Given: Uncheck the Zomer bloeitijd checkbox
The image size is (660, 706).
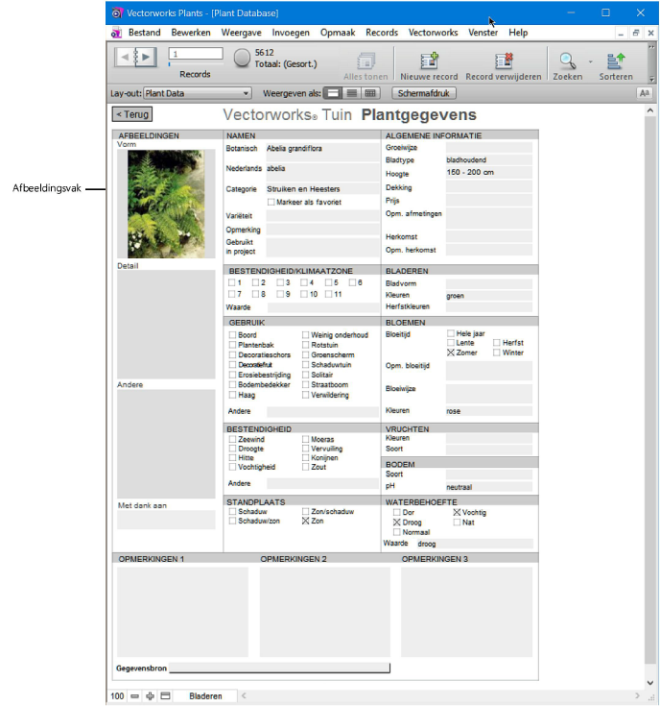Looking at the screenshot, I should [452, 353].
